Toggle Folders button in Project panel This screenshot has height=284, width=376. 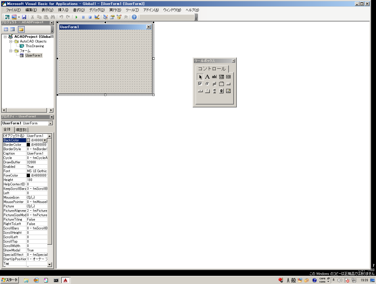(x=21, y=29)
